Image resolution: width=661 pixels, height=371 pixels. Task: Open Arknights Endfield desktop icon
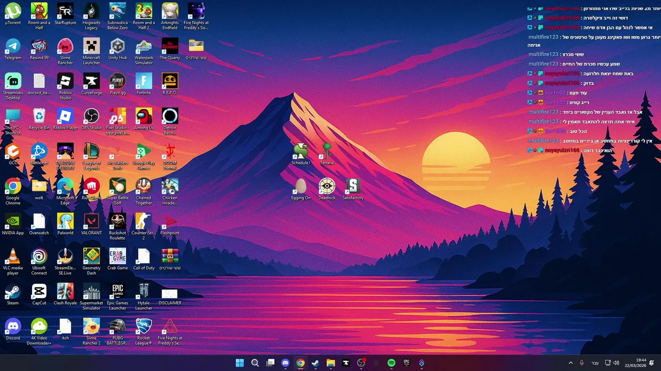[x=170, y=16]
